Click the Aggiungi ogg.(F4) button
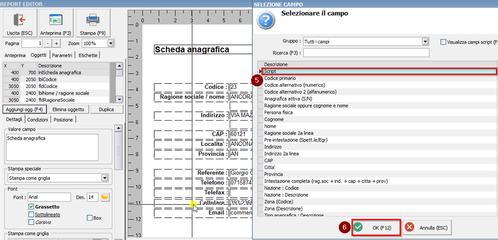 point(24,109)
